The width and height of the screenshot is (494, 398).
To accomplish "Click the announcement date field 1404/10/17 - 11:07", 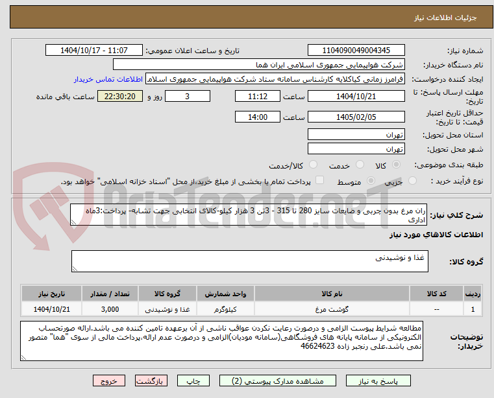I will coord(94,51).
